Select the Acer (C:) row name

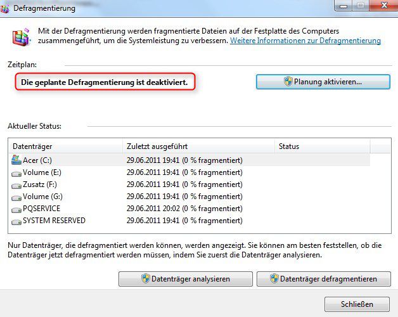(37, 160)
